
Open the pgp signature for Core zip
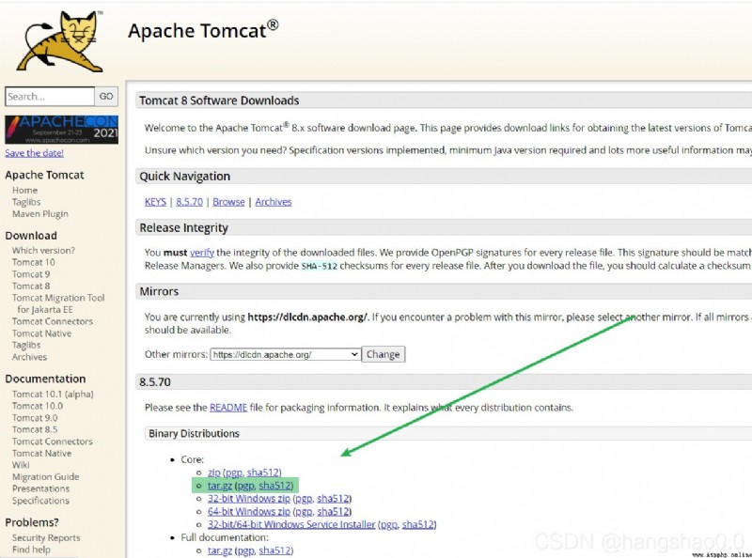click(x=233, y=473)
